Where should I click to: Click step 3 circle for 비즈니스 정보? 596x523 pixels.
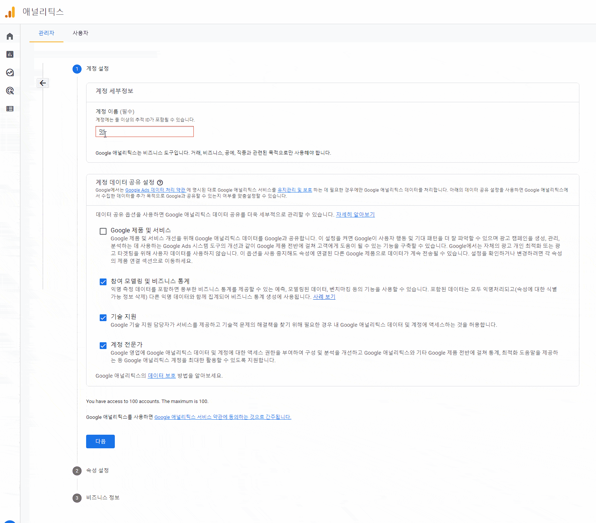point(77,498)
